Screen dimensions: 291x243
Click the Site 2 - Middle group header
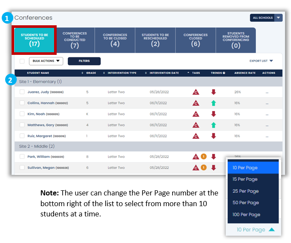(149, 146)
